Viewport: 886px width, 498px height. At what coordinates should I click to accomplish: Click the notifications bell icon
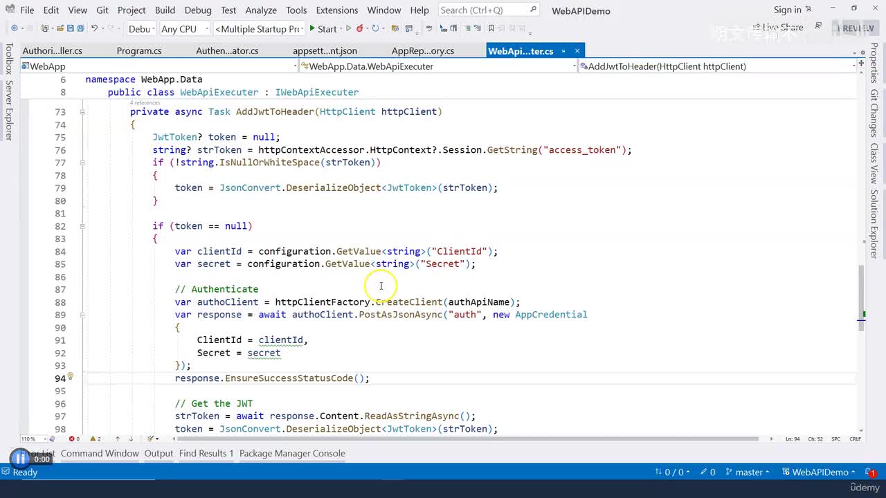tap(871, 472)
